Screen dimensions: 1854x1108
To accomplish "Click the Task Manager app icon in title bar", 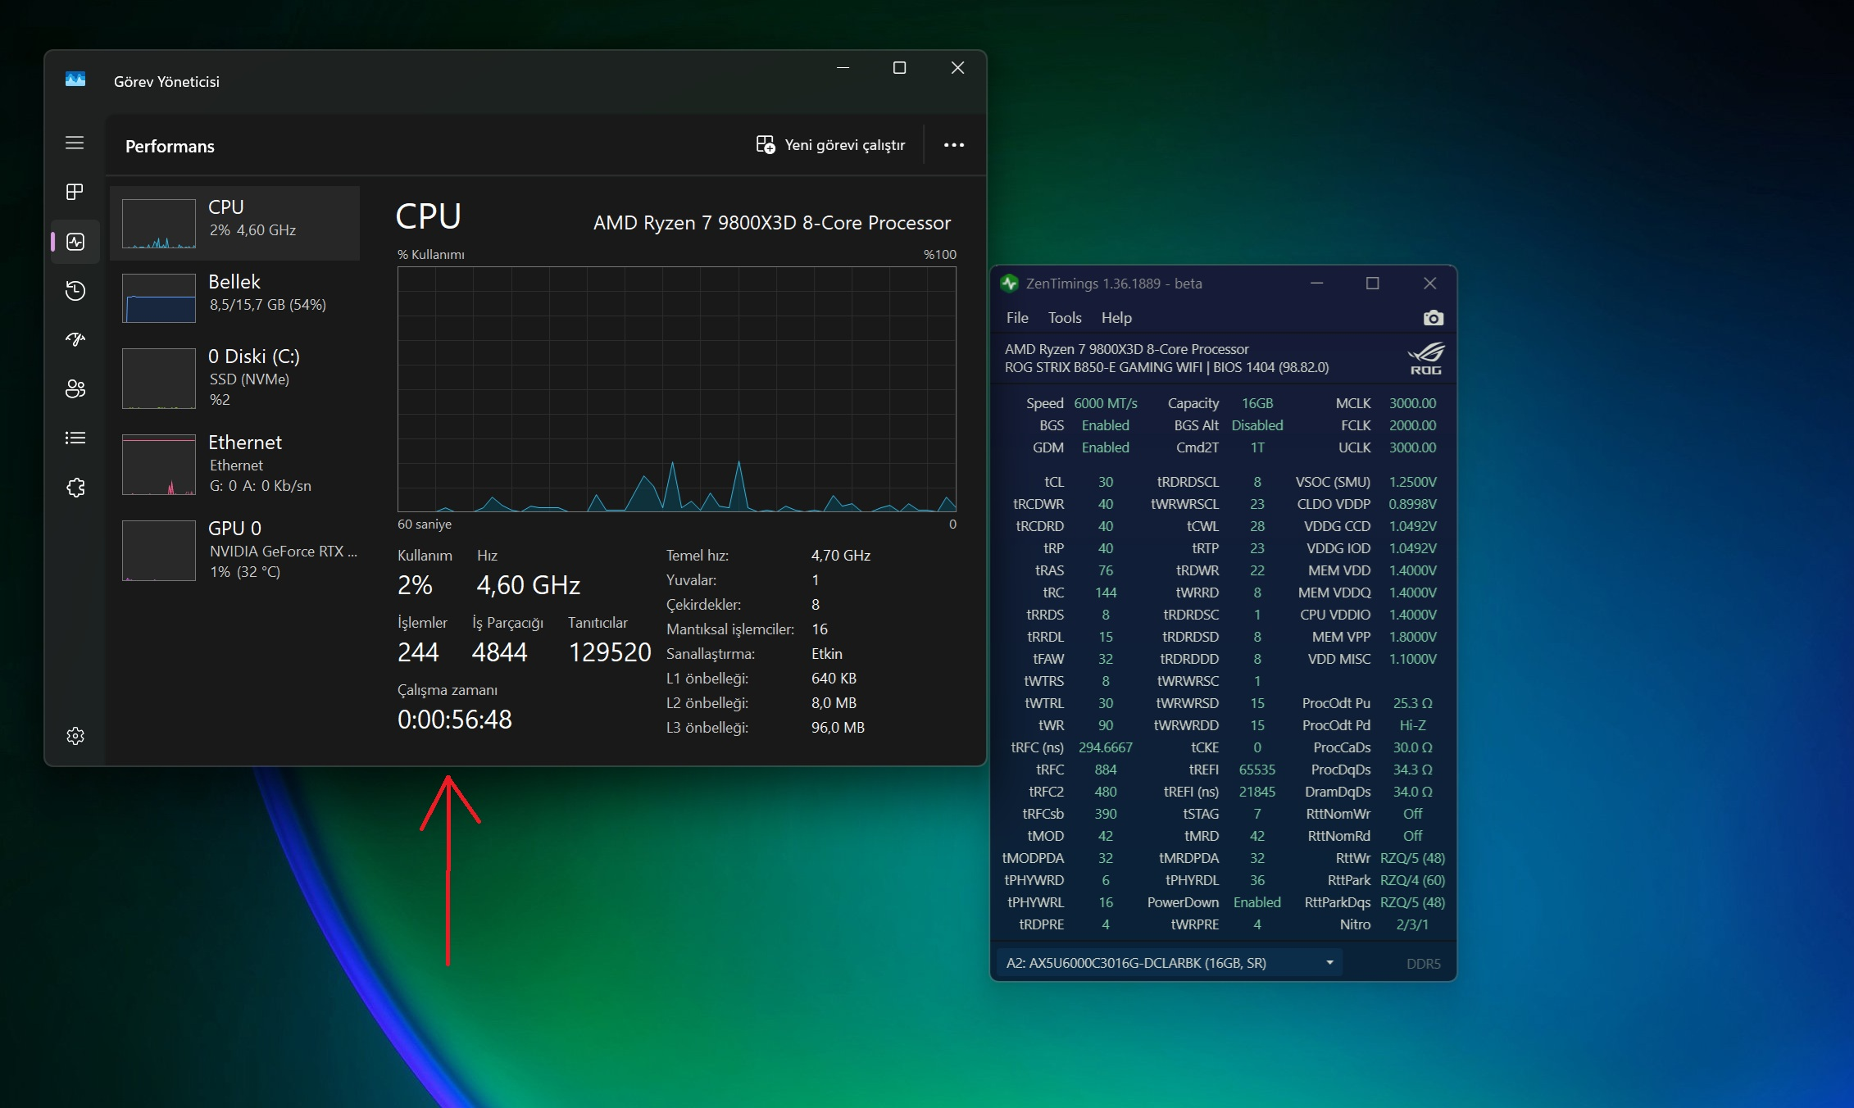I will [x=75, y=79].
